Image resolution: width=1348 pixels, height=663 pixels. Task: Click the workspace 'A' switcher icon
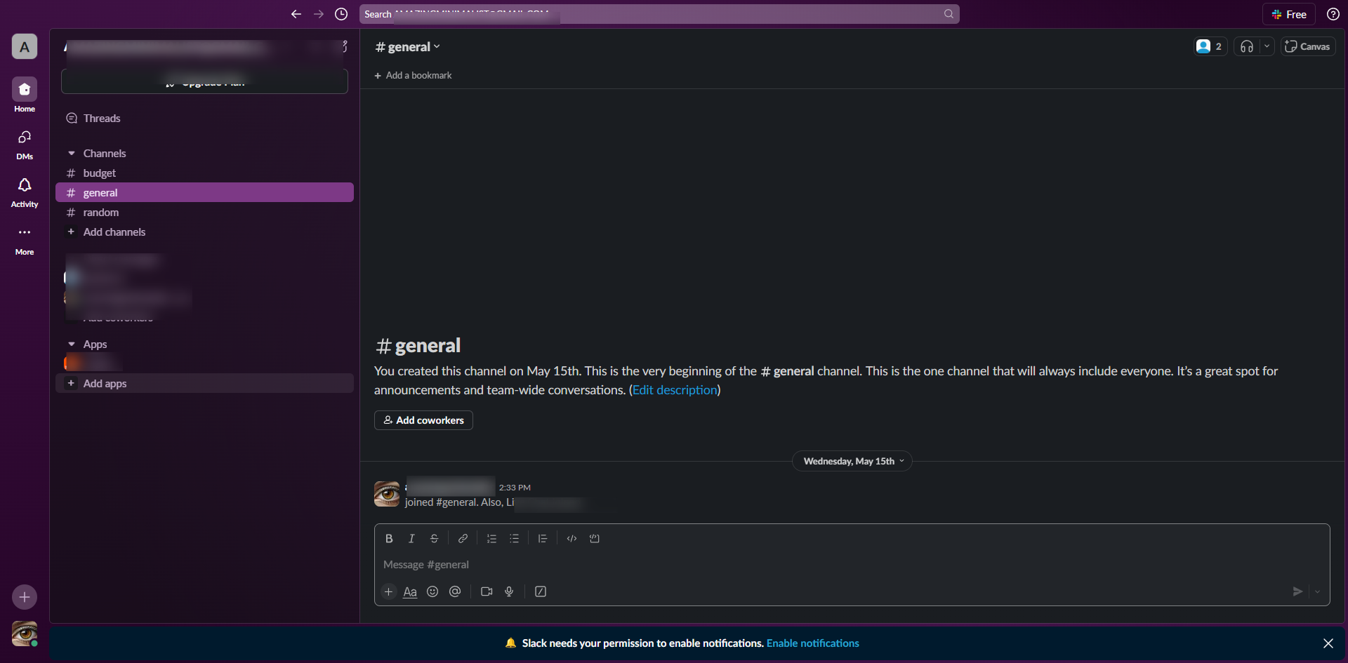pos(25,47)
